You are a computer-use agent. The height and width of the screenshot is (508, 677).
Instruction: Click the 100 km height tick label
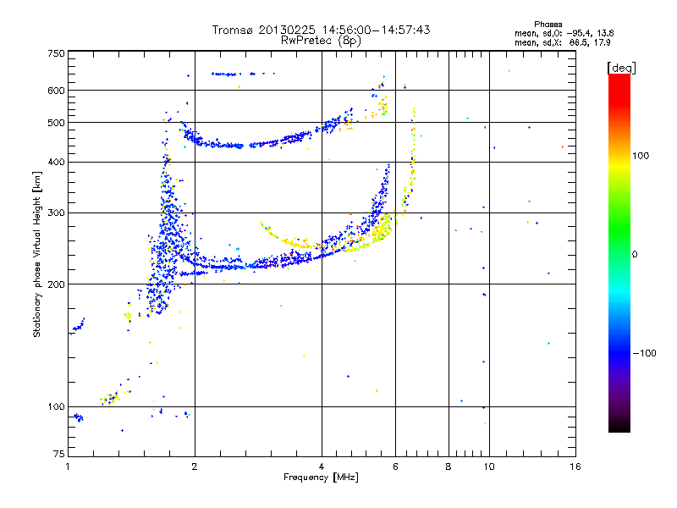(56, 406)
